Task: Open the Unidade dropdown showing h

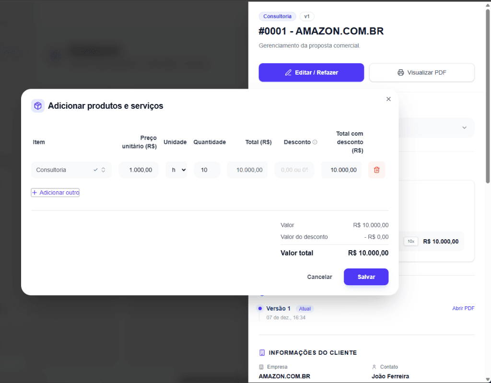Action: click(x=176, y=170)
